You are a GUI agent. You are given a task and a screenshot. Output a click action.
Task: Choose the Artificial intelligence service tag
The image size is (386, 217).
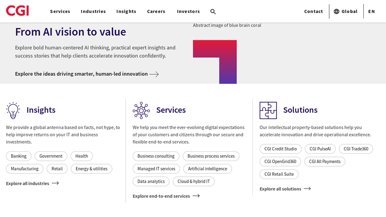coord(207,169)
